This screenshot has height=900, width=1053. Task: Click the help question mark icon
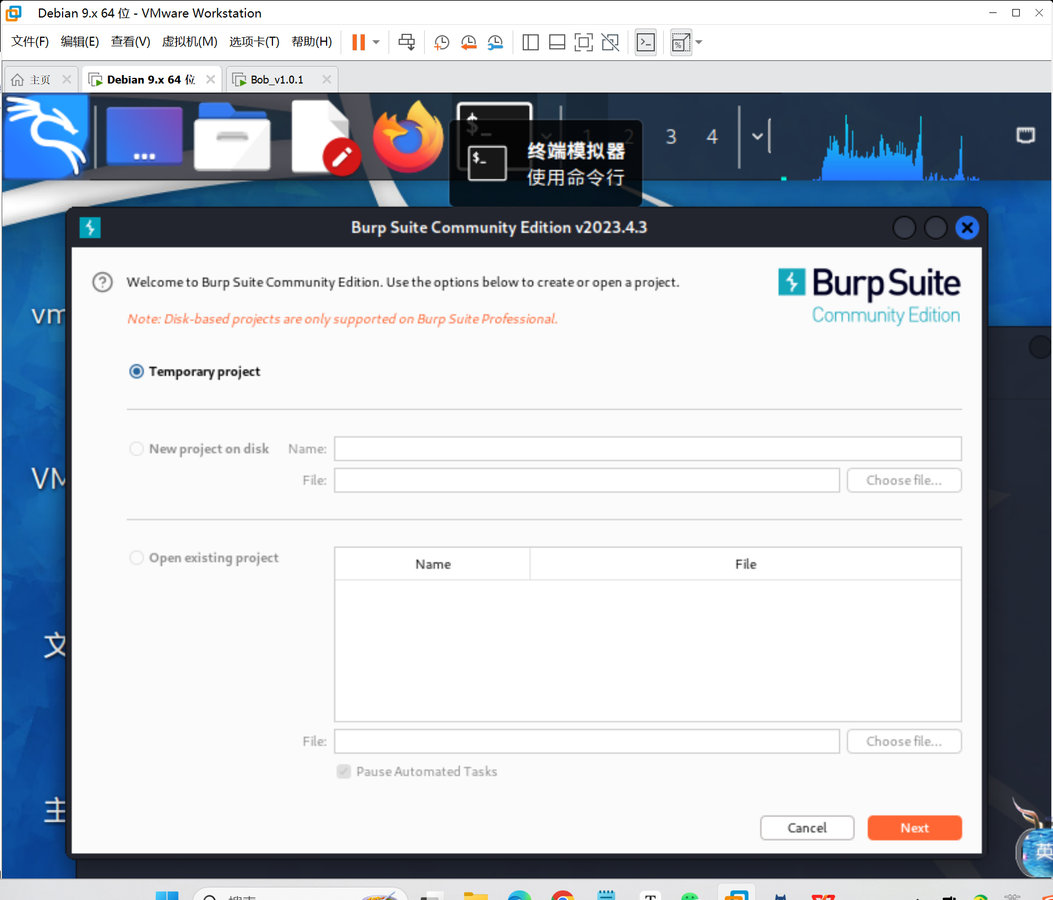pos(103,282)
